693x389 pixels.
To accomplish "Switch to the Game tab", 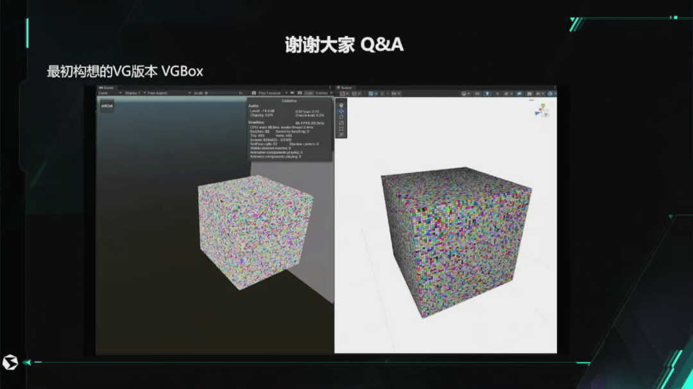I will click(x=107, y=87).
